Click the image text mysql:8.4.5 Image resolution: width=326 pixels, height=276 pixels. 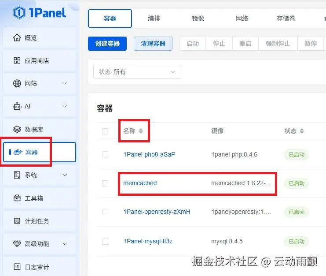pyautogui.click(x=227, y=241)
